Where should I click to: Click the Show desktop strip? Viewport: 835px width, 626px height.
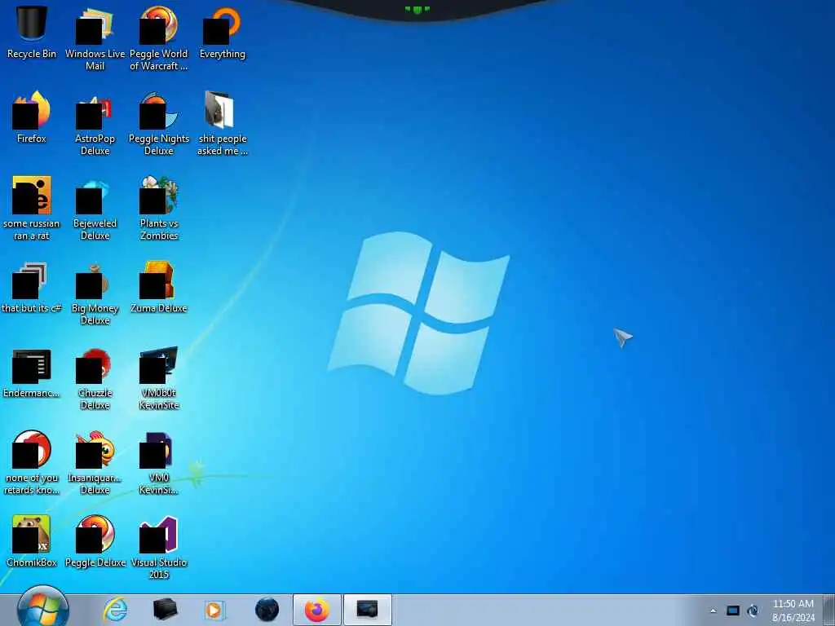point(828,610)
